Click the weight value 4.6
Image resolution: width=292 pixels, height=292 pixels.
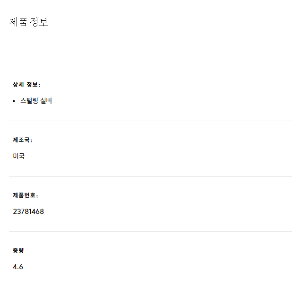click(x=18, y=267)
